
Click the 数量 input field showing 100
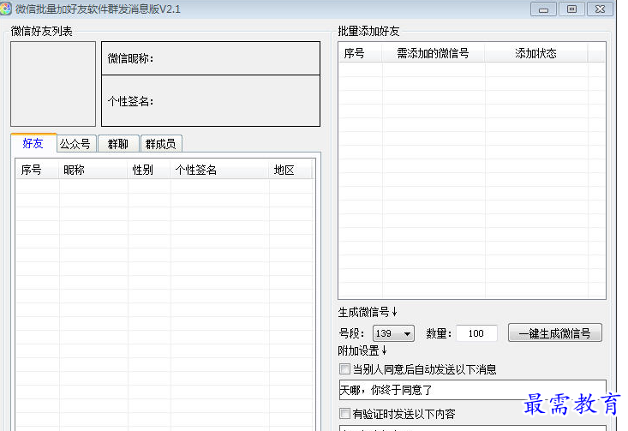(476, 333)
